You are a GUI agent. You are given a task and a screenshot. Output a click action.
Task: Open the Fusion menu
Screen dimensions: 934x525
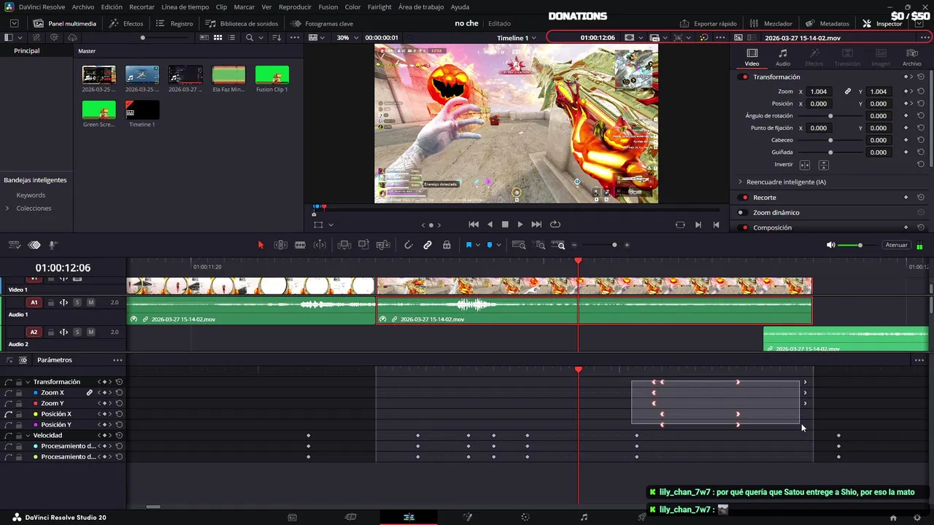(328, 7)
